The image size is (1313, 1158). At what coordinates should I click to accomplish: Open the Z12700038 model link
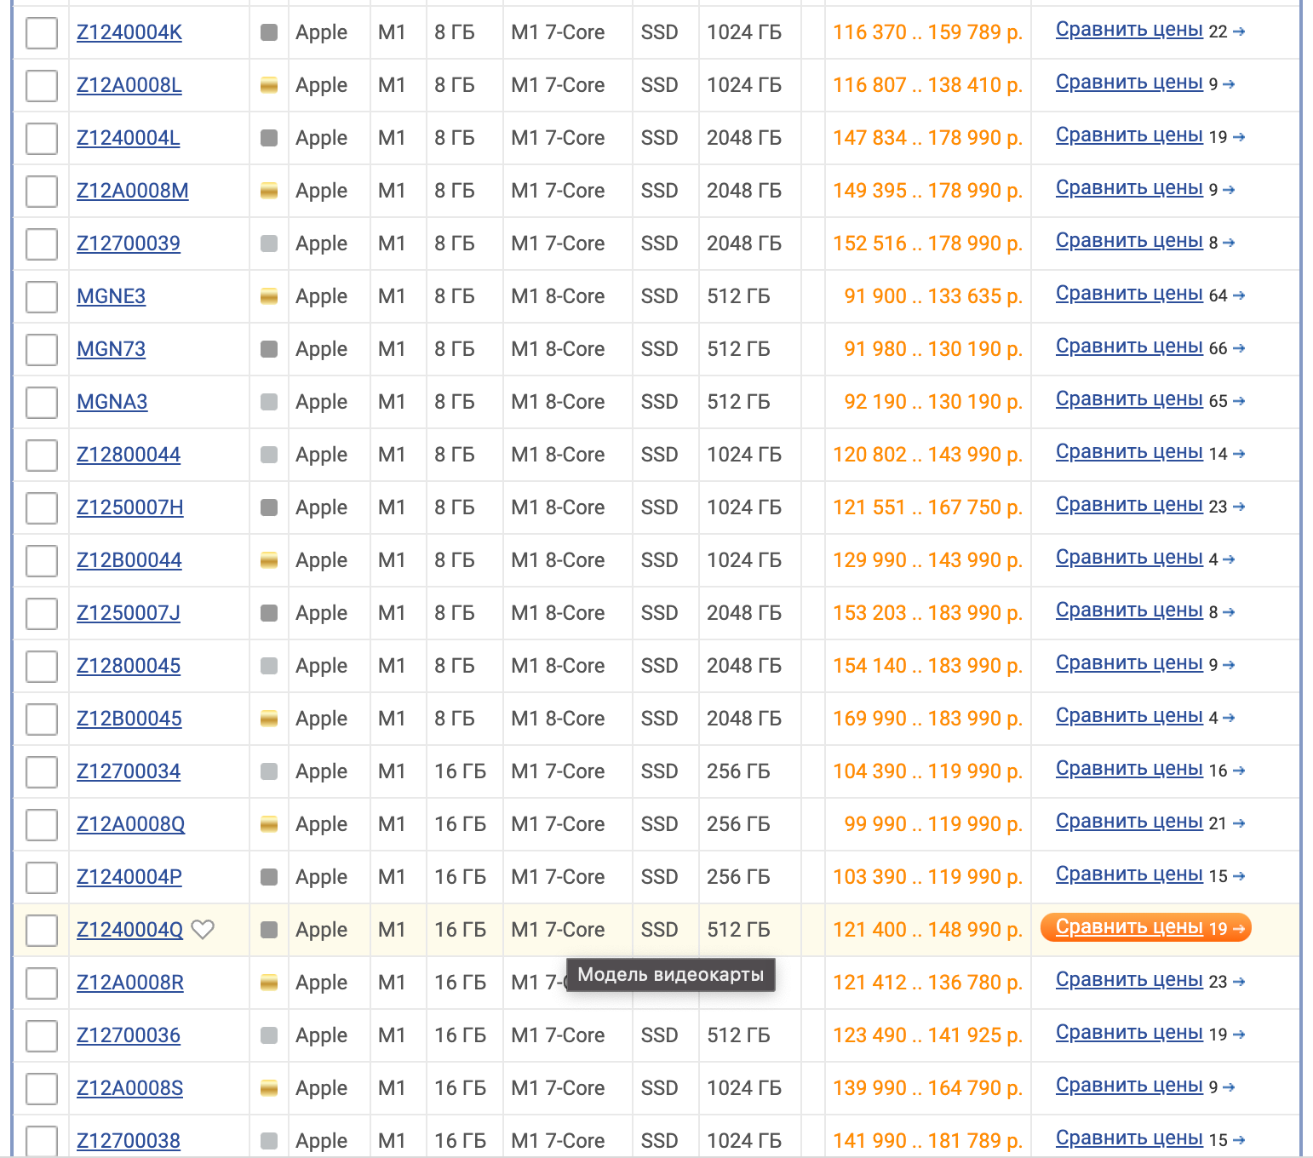(129, 1141)
